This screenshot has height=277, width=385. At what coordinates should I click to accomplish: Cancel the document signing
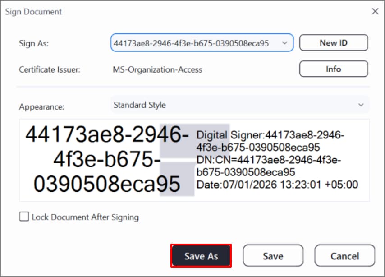click(345, 255)
